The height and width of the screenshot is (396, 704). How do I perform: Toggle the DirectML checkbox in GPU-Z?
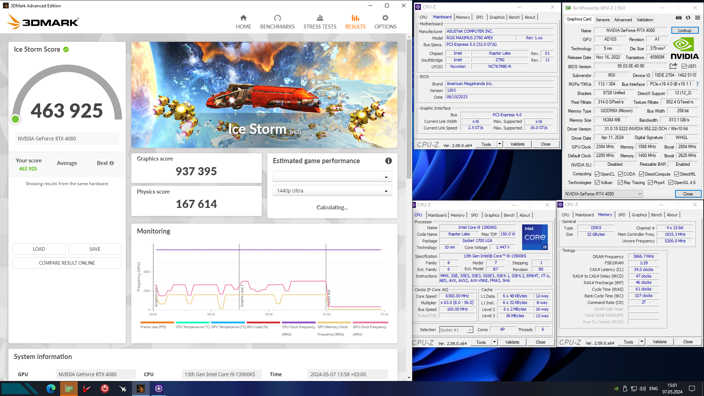[676, 174]
